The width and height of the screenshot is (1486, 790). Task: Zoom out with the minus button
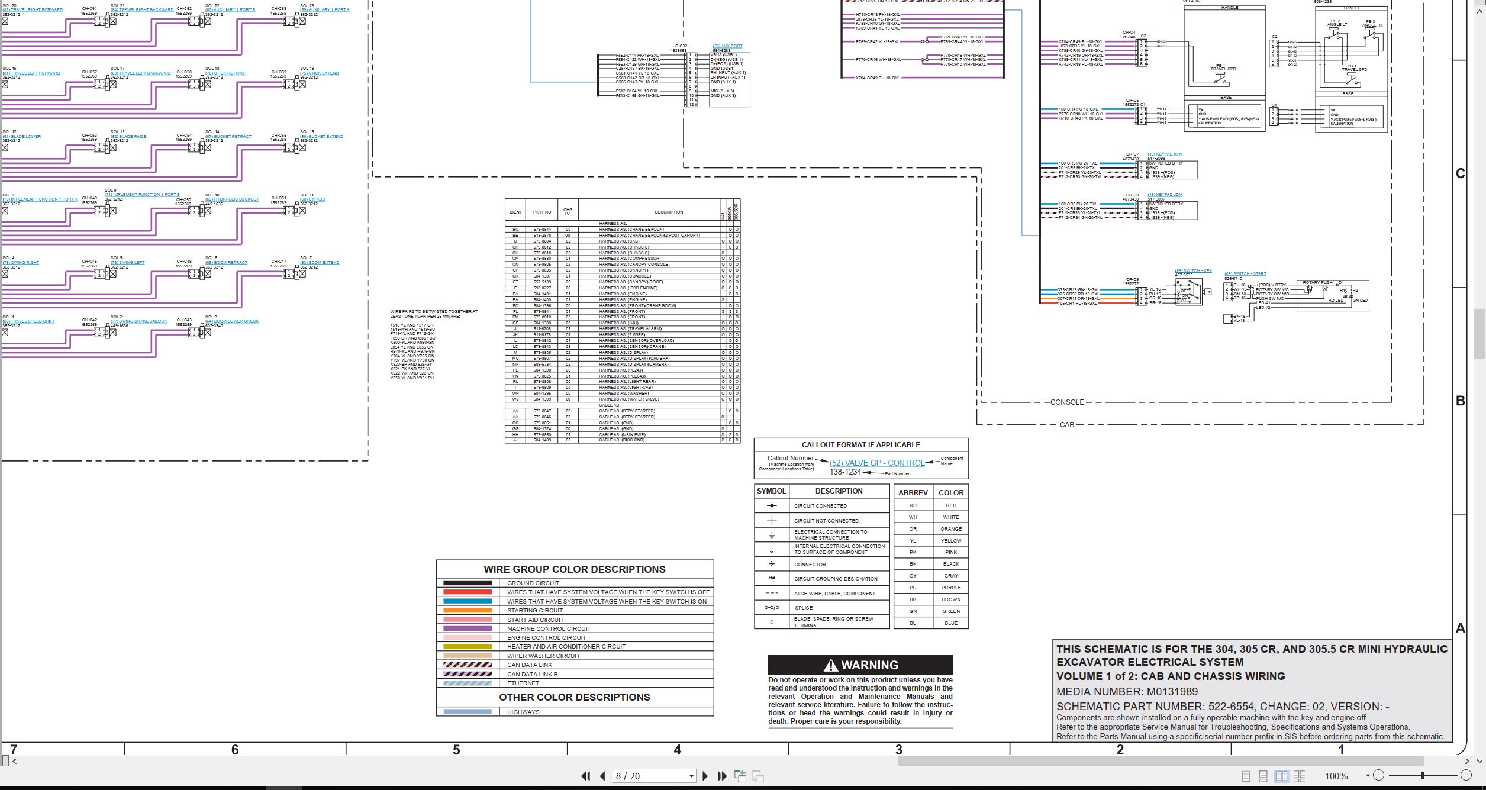(x=1378, y=775)
